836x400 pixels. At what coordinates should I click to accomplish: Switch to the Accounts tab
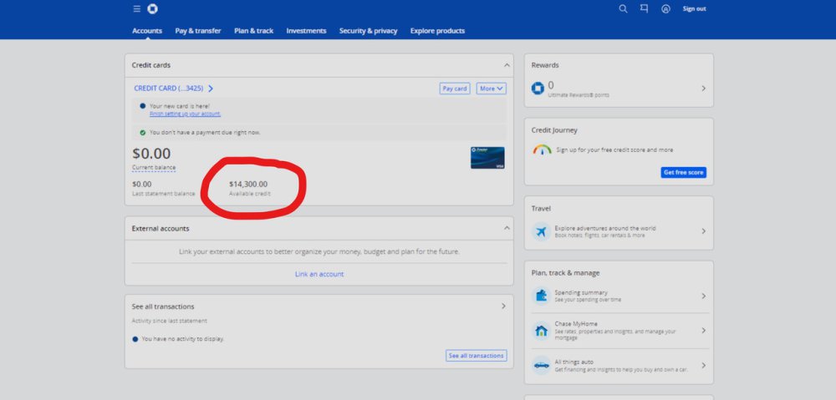coord(147,31)
